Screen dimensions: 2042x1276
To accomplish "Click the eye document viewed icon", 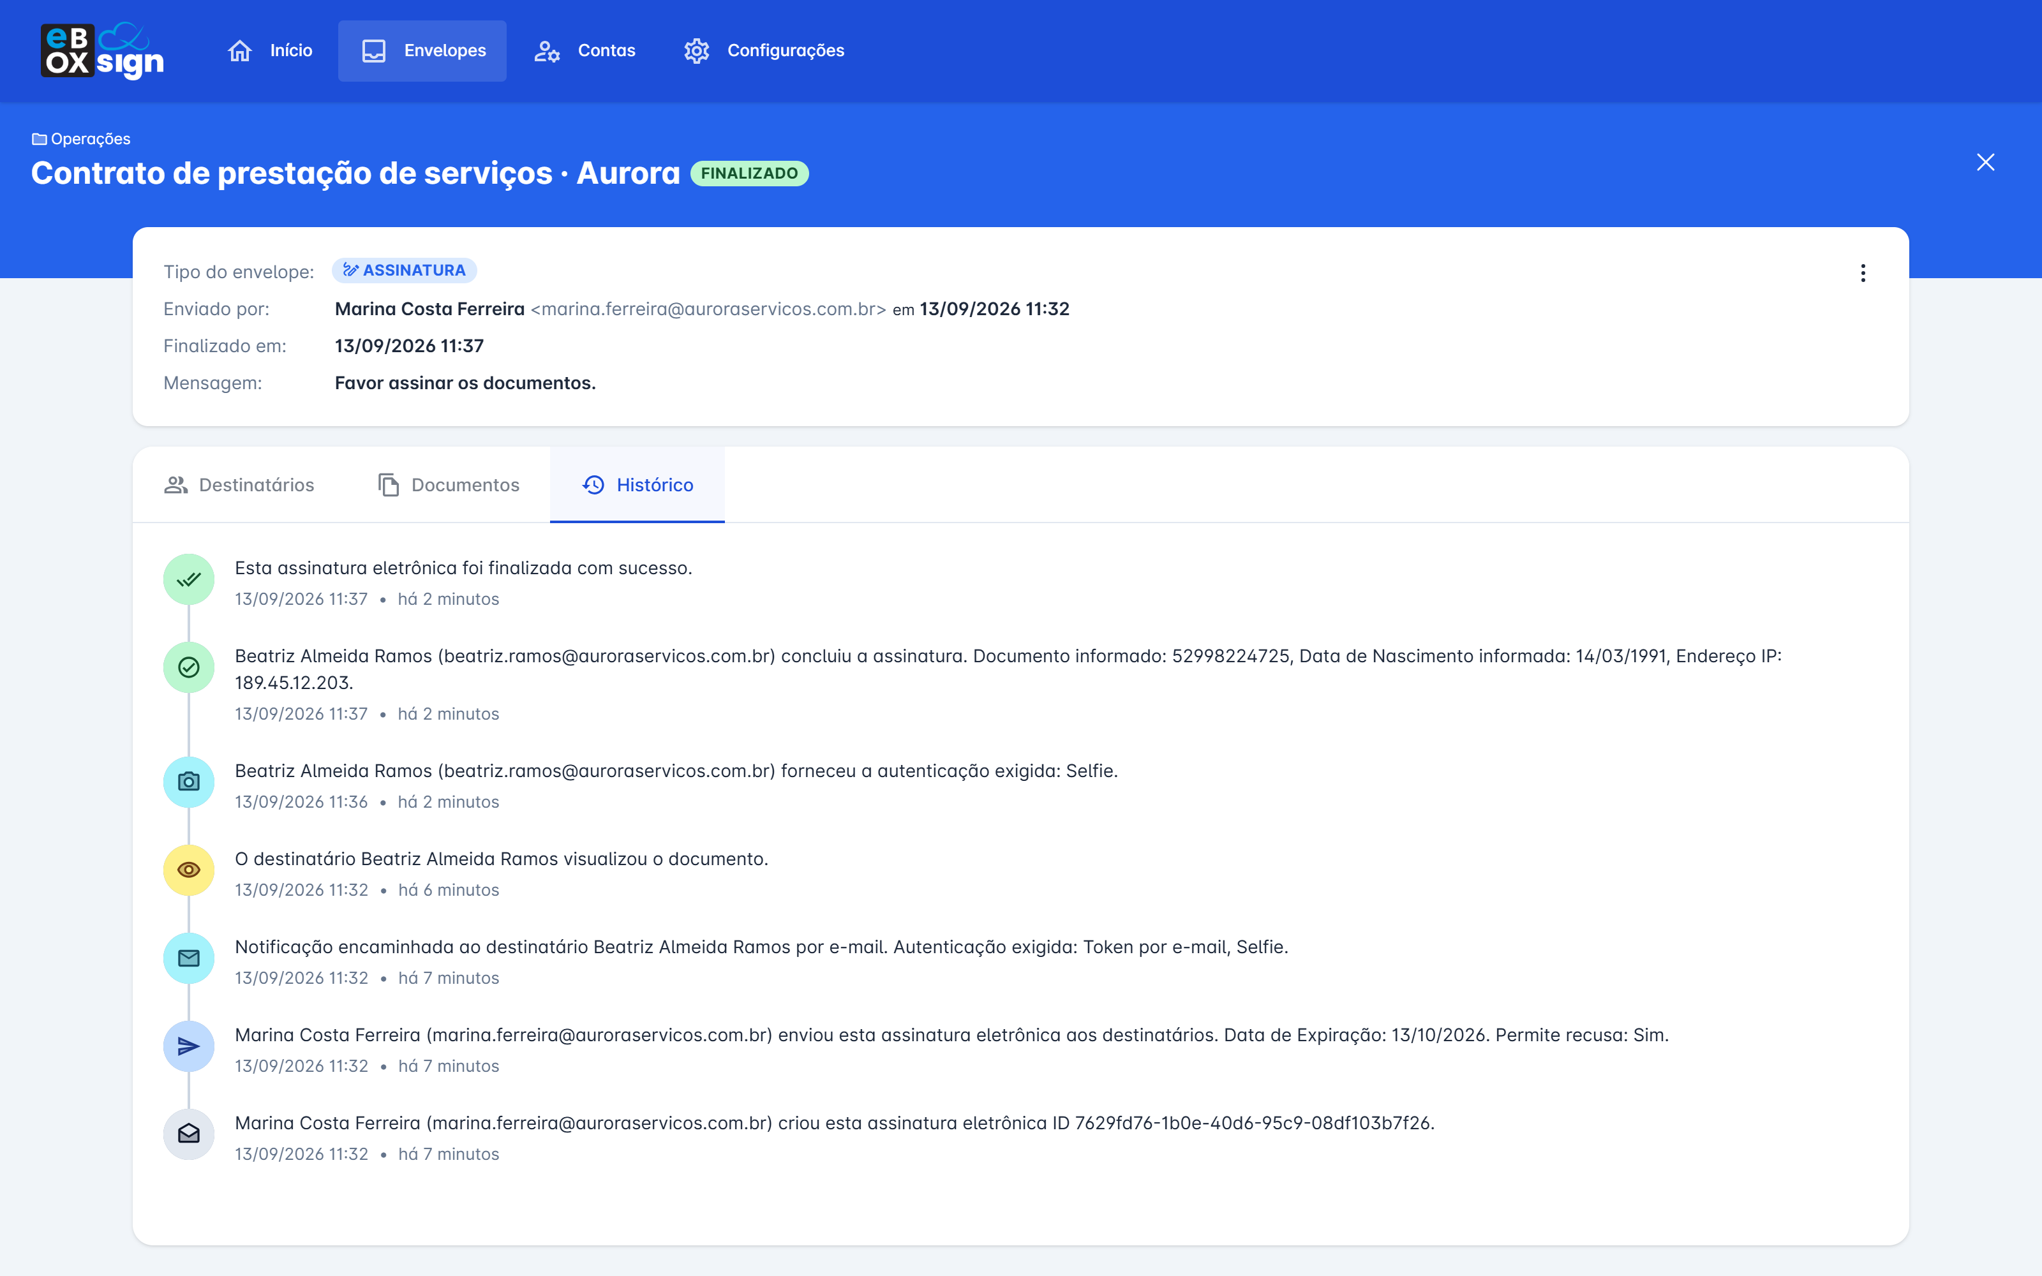I will (189, 869).
